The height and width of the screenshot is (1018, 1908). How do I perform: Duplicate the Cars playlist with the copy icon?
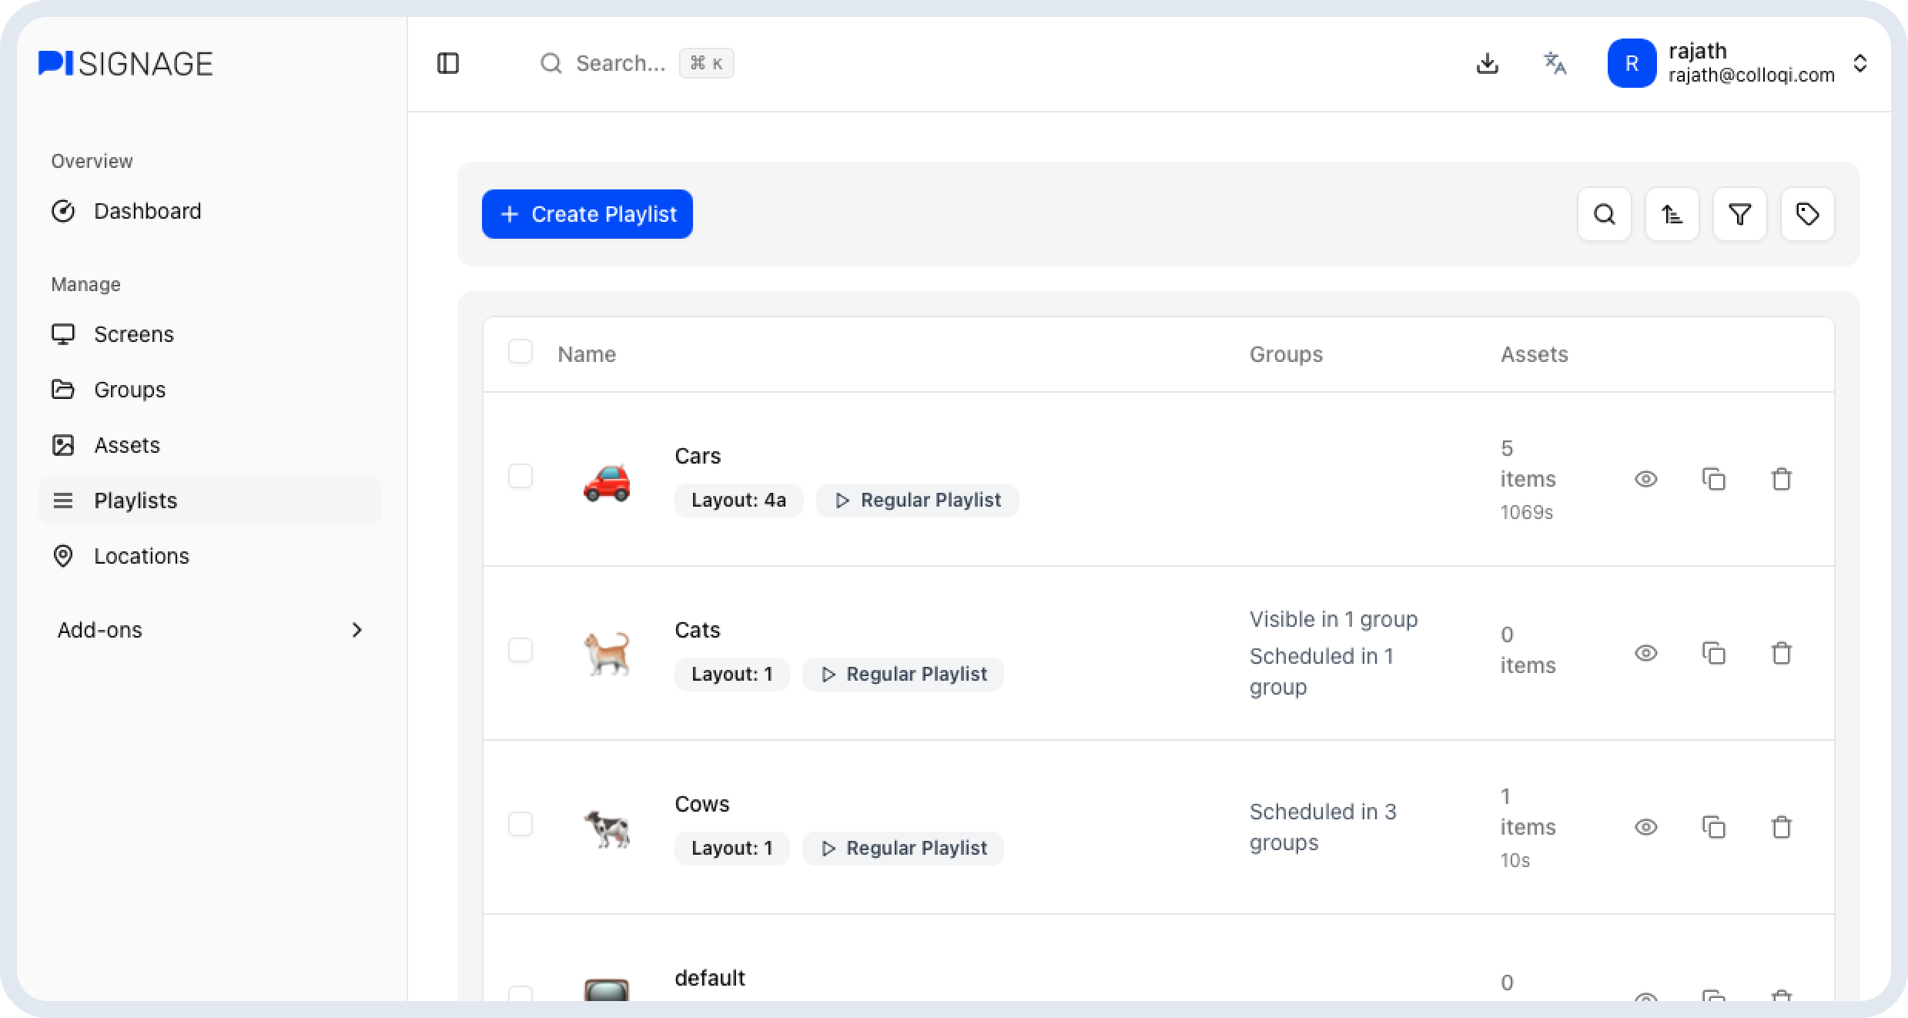tap(1713, 479)
